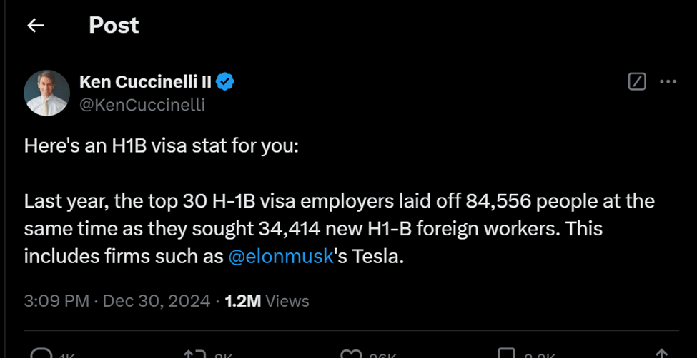
Task: Click the share upload arrow icon
Action: pyautogui.click(x=662, y=354)
